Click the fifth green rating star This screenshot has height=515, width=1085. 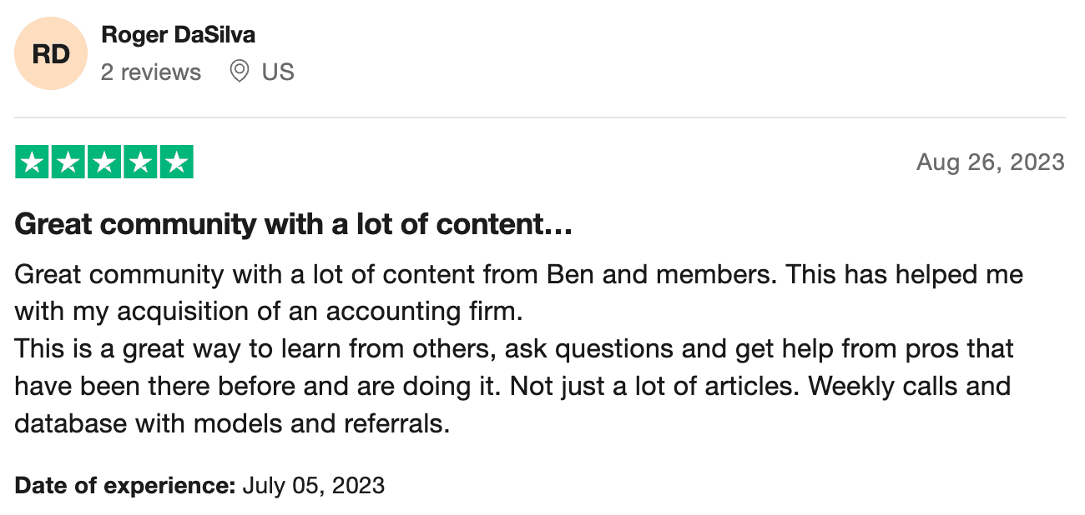point(176,162)
